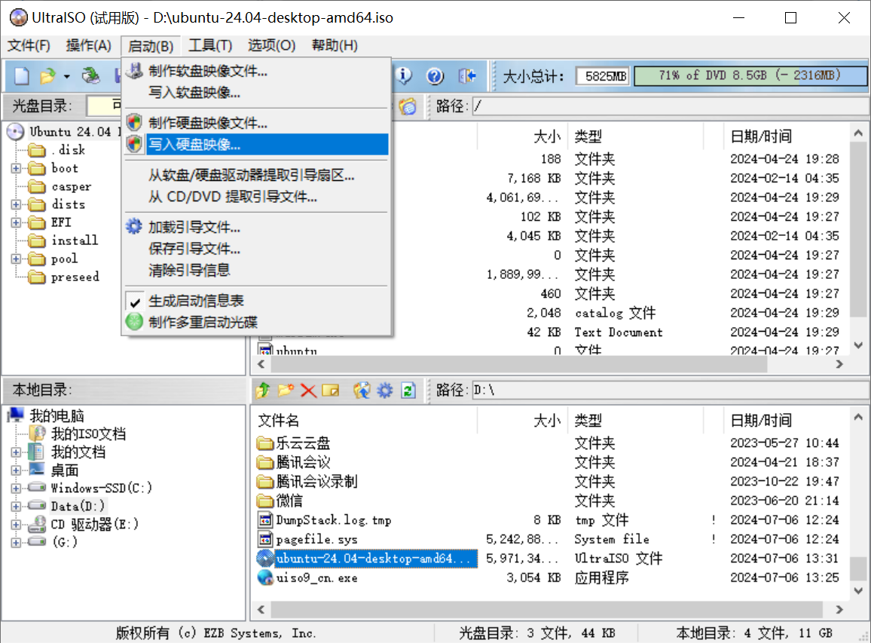Select the (G:) drive in local tree
This screenshot has height=643, width=871.
[x=65, y=542]
